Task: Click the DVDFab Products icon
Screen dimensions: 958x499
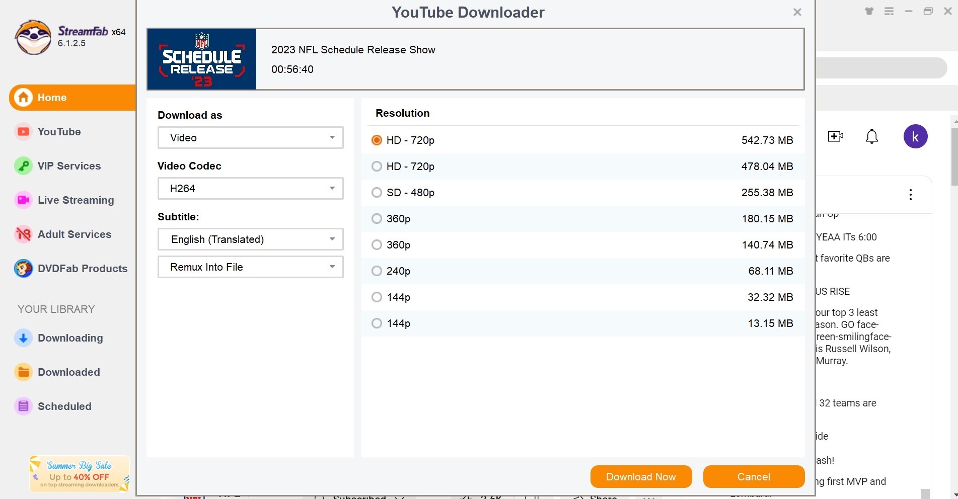Action: 23,269
